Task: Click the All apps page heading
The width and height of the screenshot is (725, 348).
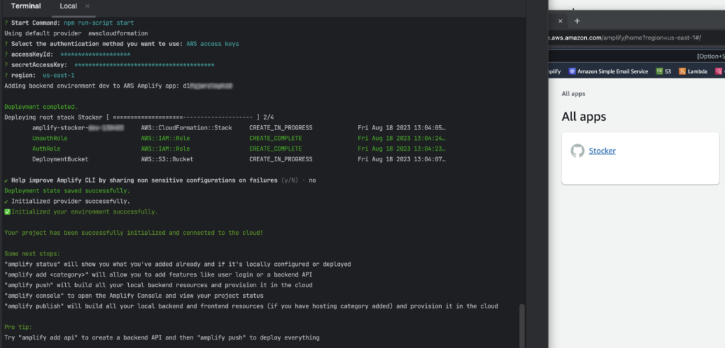Action: point(583,117)
